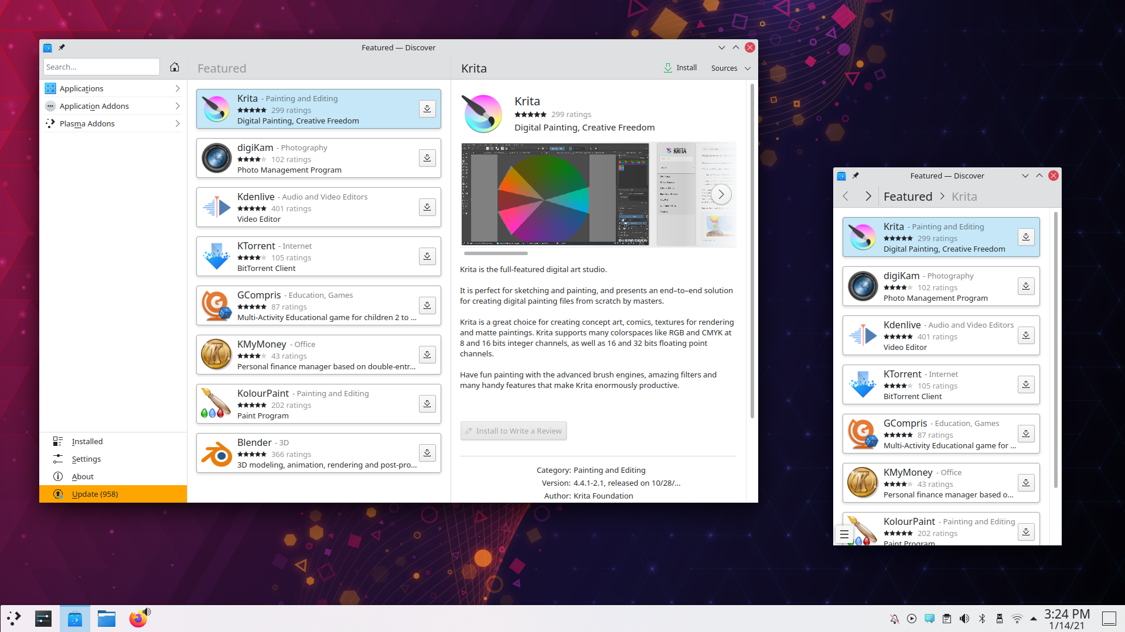Expand the Applications category
1125x632 pixels.
[x=178, y=88]
